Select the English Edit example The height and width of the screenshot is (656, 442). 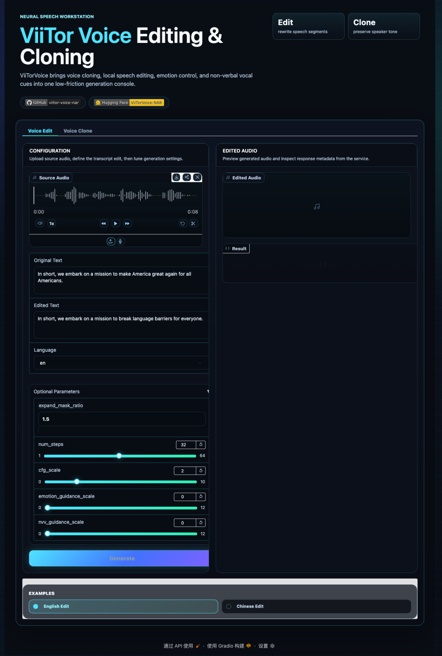coord(123,606)
